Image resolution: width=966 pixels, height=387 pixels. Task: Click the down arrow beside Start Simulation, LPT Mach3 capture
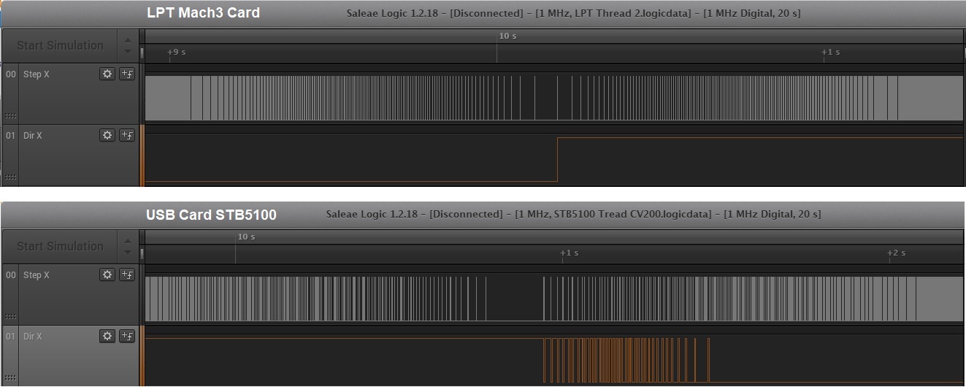(x=128, y=51)
